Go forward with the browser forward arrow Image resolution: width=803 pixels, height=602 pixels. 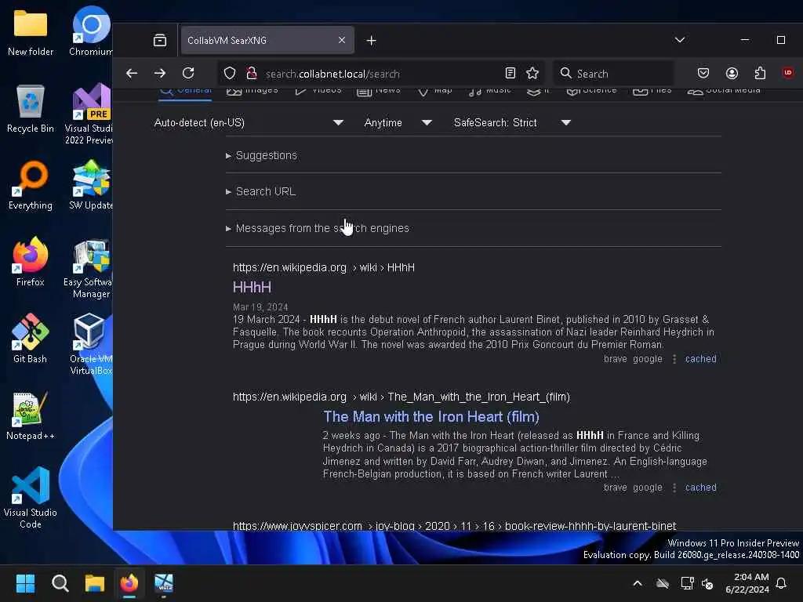pyautogui.click(x=160, y=74)
